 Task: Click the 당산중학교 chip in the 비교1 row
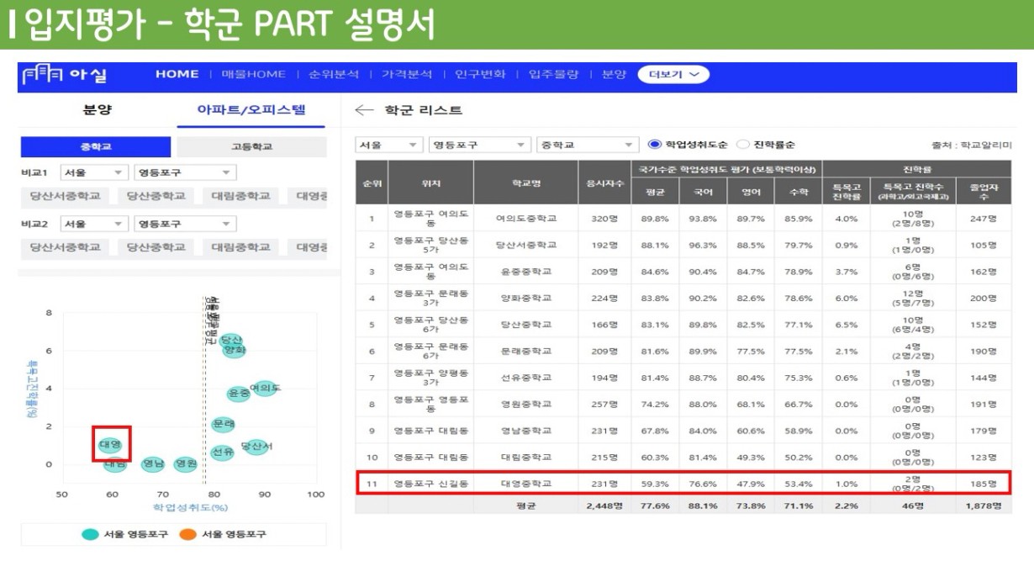pyautogui.click(x=156, y=196)
